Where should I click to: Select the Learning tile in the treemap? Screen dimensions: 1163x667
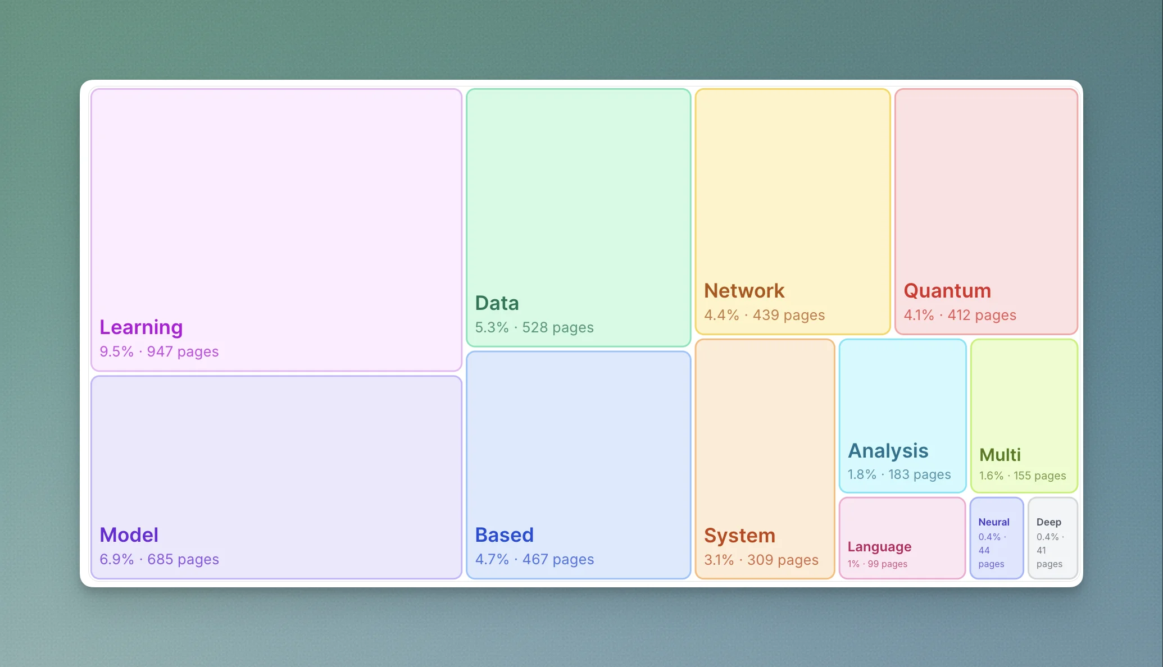pyautogui.click(x=275, y=225)
